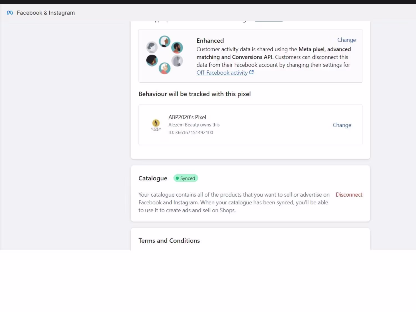Click the Catalogue section heading

coord(153,178)
